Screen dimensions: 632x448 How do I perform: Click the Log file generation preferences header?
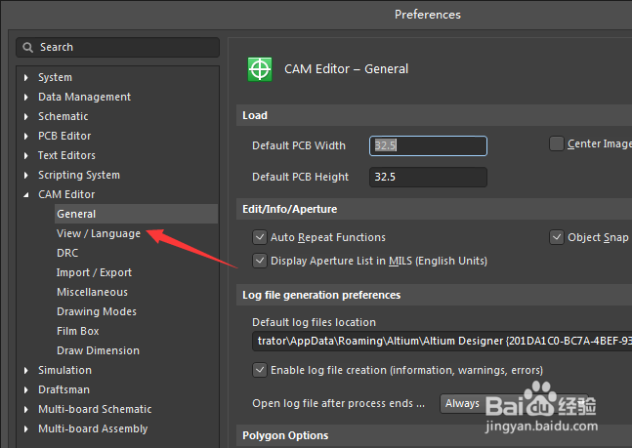321,296
